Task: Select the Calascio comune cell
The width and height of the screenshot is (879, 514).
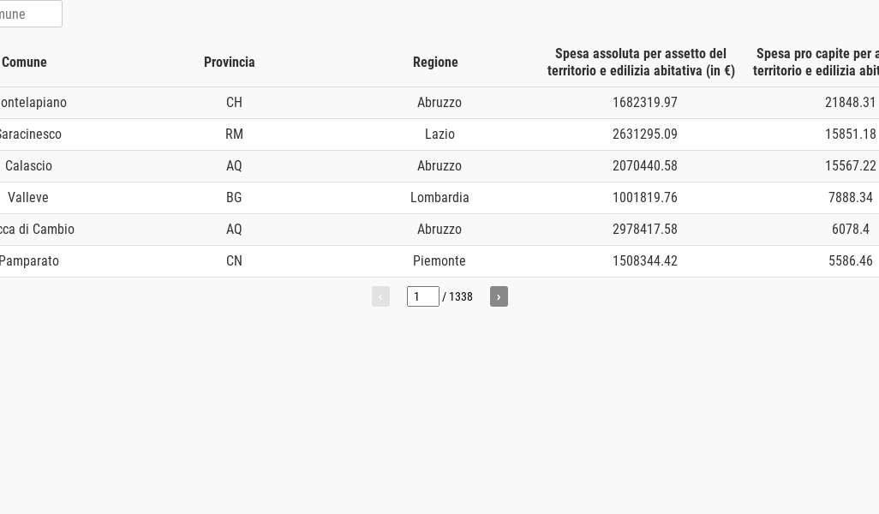Action: [x=28, y=166]
